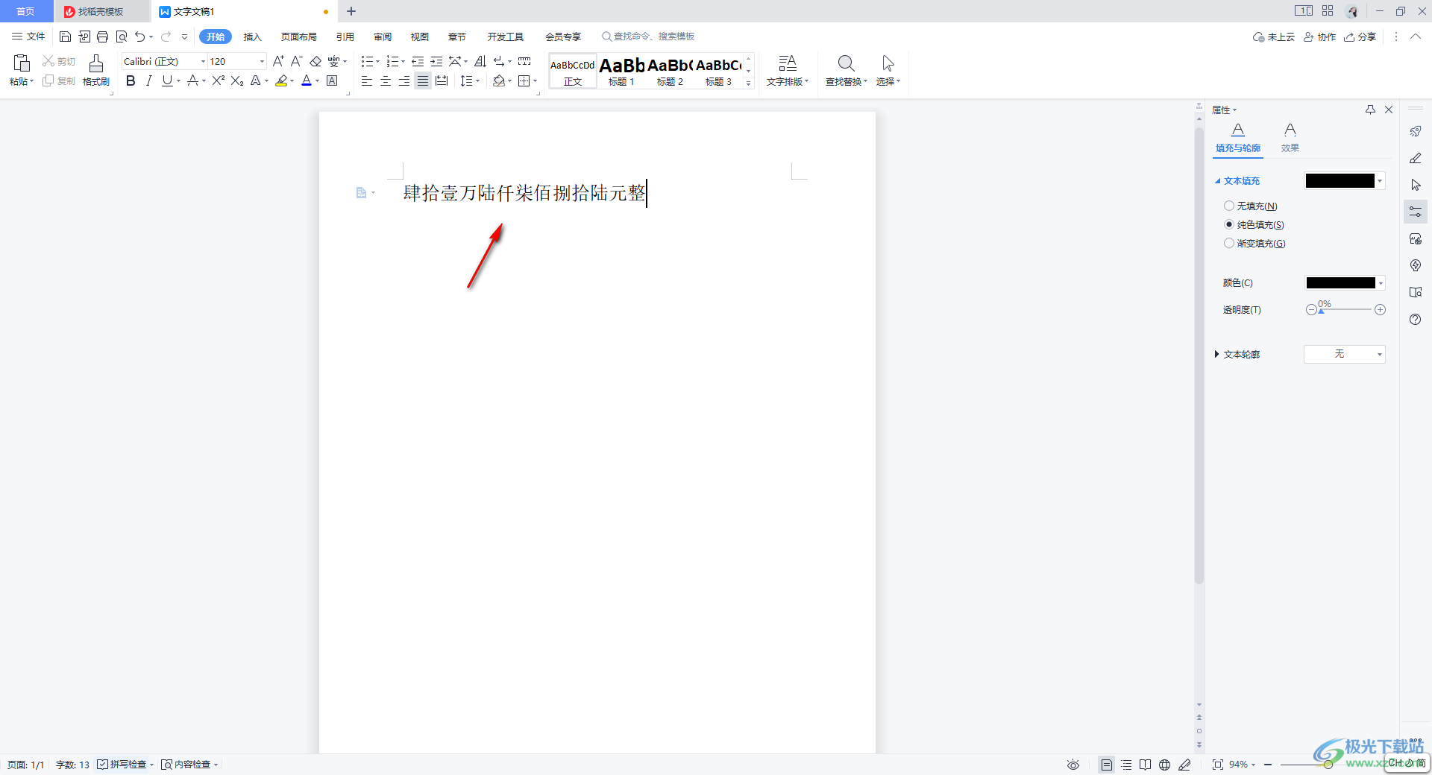
Task: Click the Color (颜色) black swatch
Action: (1340, 282)
